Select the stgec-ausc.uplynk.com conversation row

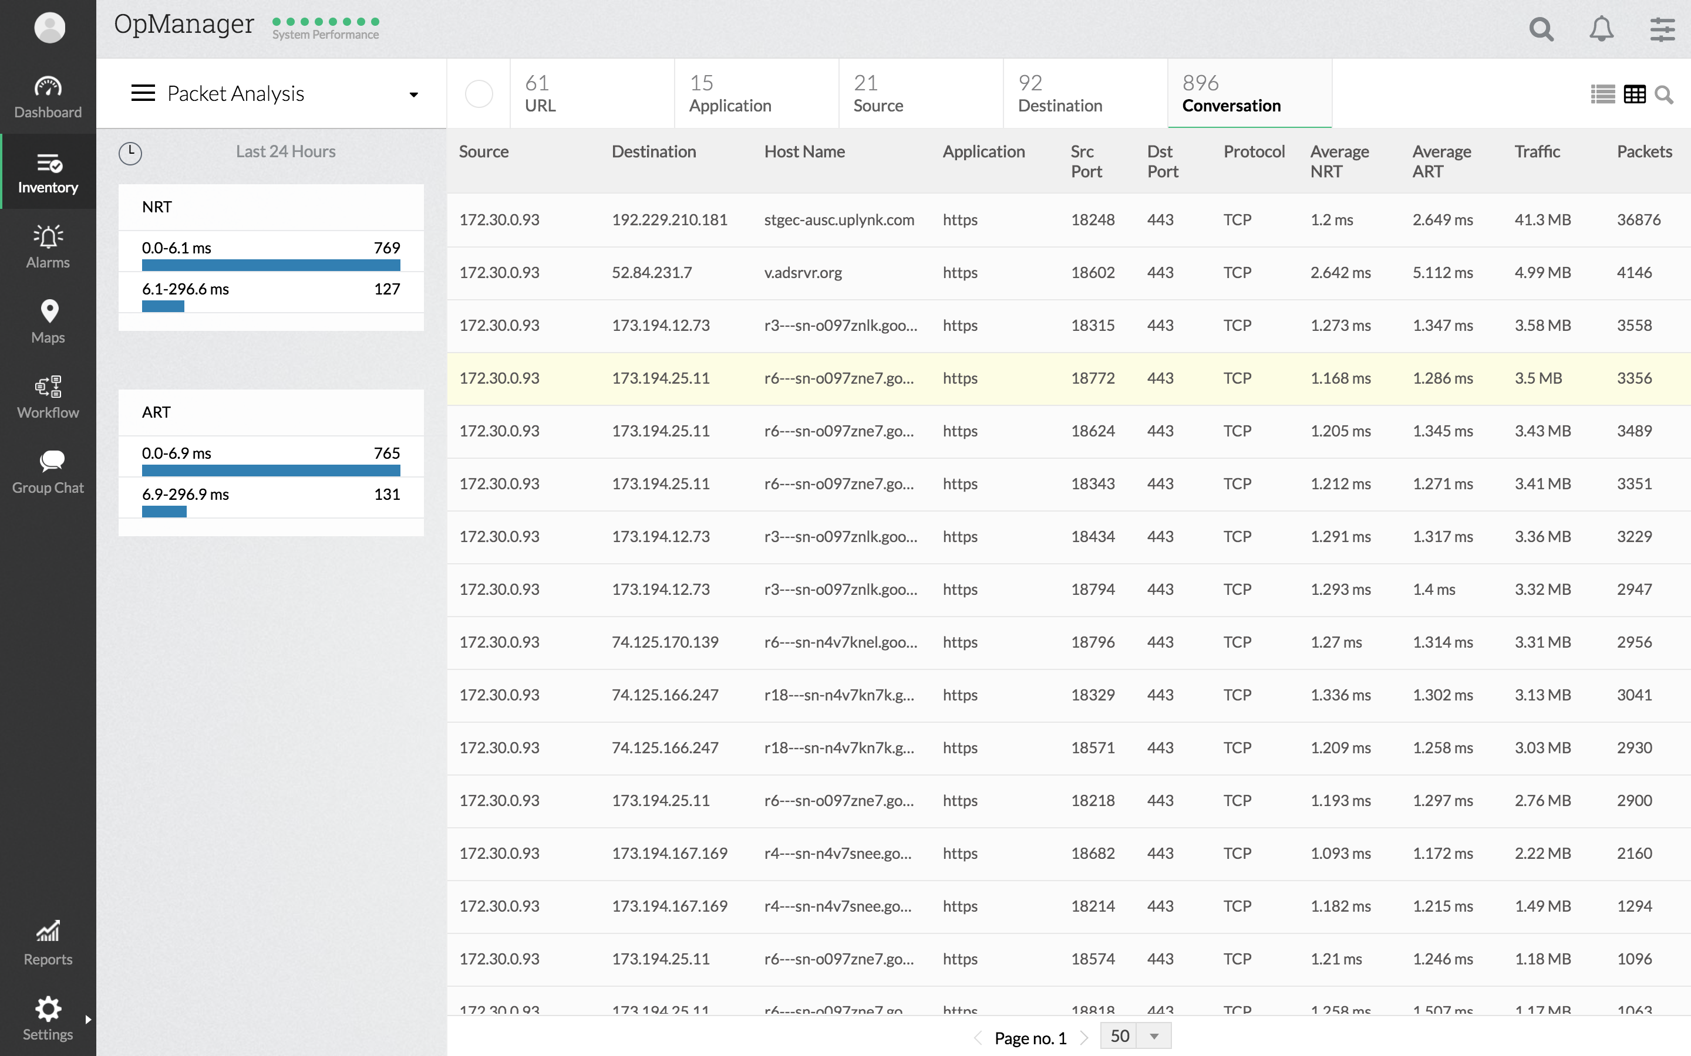838,219
